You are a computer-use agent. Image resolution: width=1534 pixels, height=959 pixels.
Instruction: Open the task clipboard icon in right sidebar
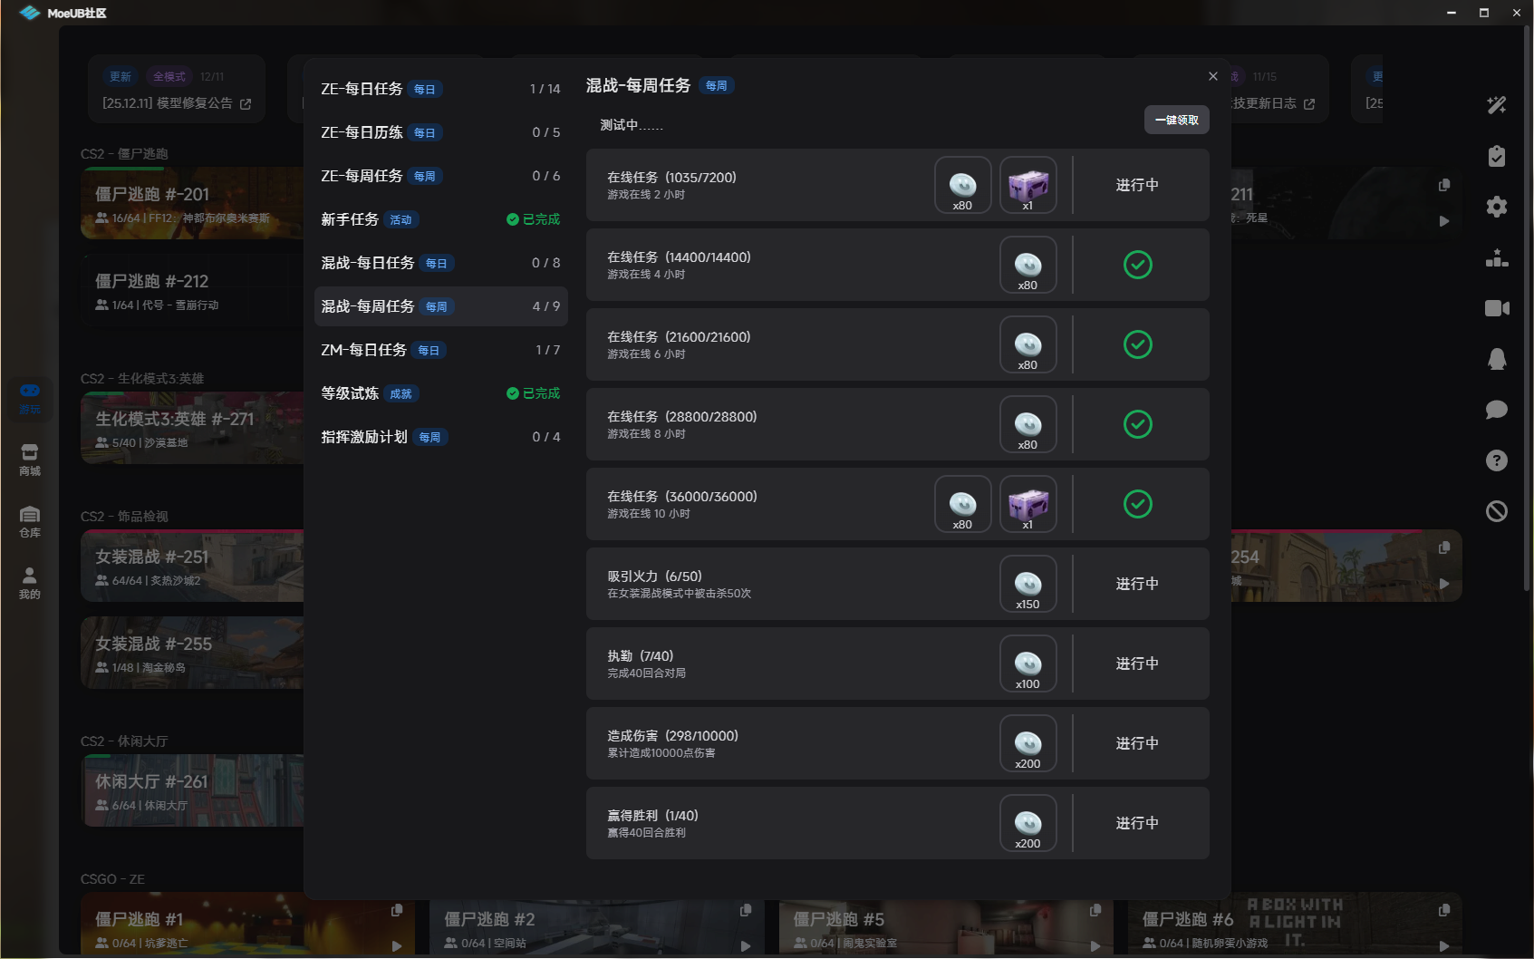coord(1497,156)
